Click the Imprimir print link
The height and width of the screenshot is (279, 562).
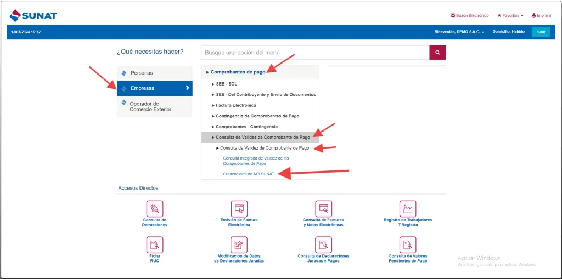point(542,16)
